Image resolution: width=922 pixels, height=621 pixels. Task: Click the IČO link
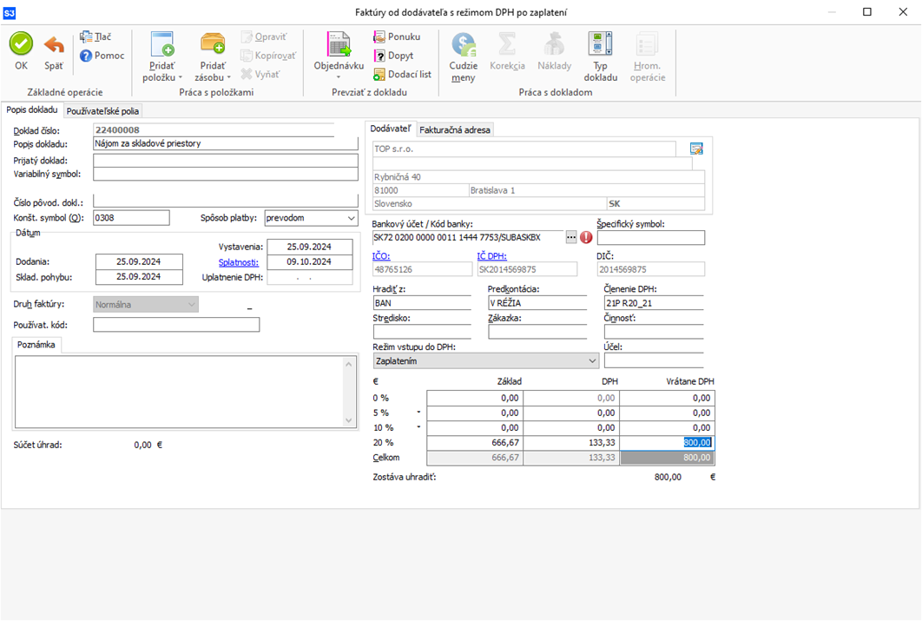[381, 256]
